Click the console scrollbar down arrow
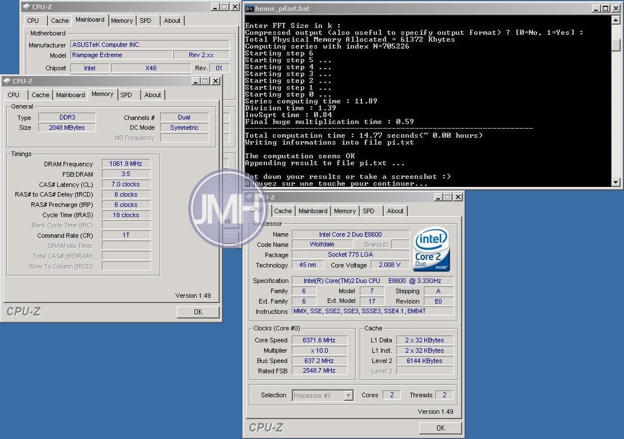624x439 pixels. 615,182
